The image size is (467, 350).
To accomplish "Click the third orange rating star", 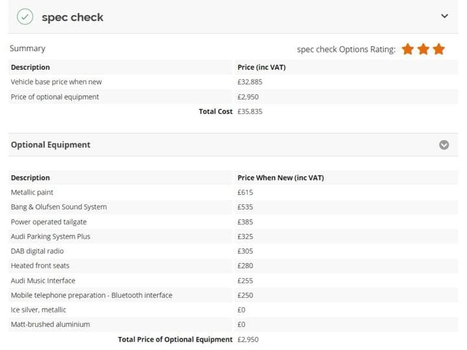I will click(439, 49).
